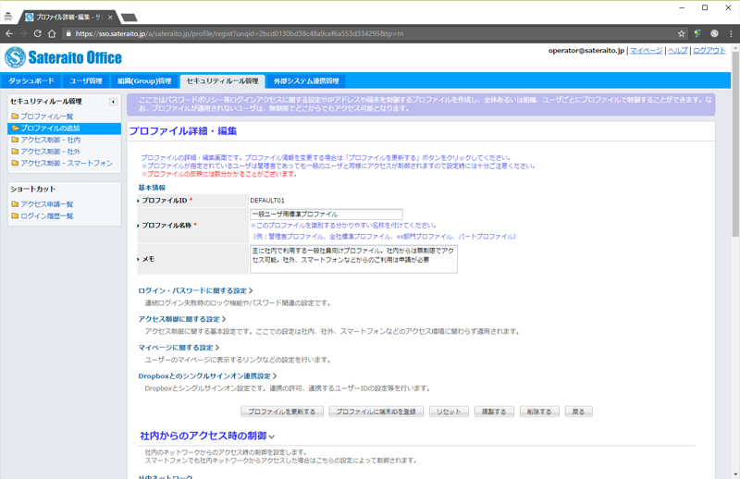The image size is (740, 479).
Task: Collapse the セキュリティルール管理 sidebar panel arrow
Action: (113, 102)
